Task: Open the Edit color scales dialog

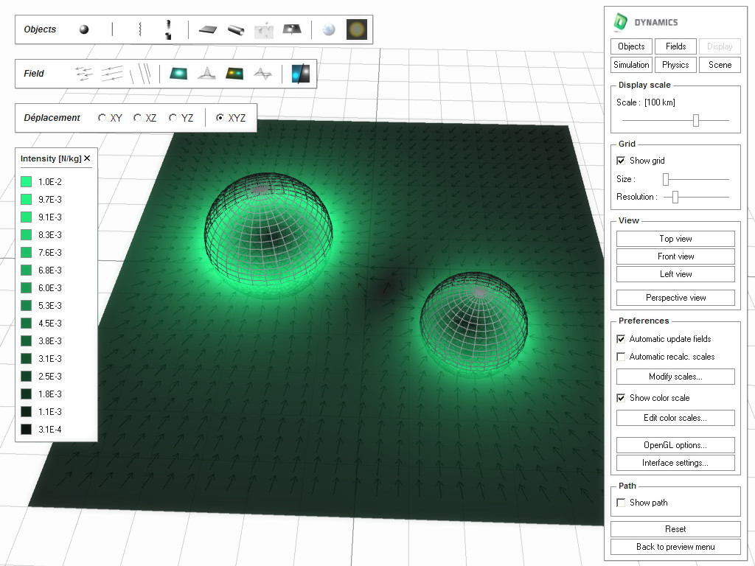Action: tap(675, 418)
